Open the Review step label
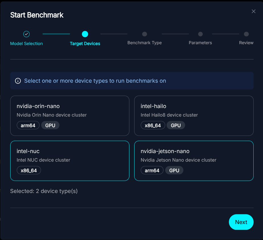The height and width of the screenshot is (240, 263). tap(246, 43)
